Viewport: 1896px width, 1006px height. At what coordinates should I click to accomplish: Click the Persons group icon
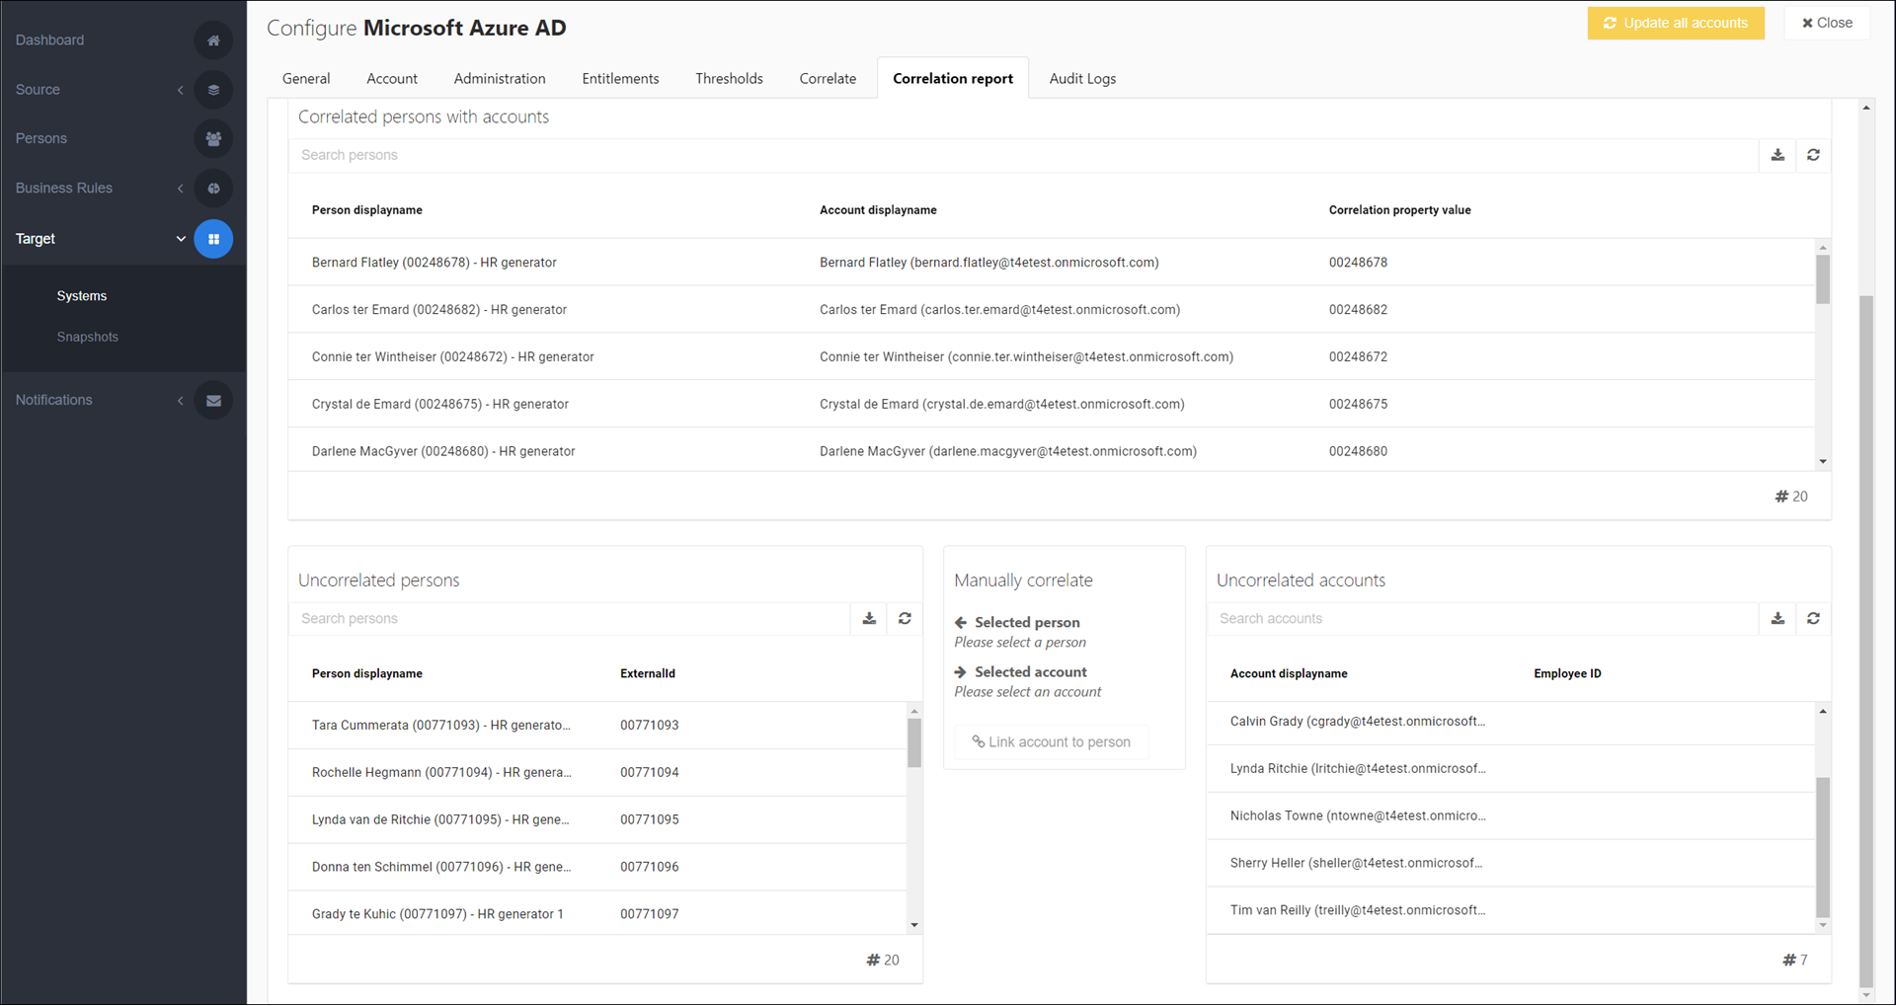pyautogui.click(x=213, y=139)
